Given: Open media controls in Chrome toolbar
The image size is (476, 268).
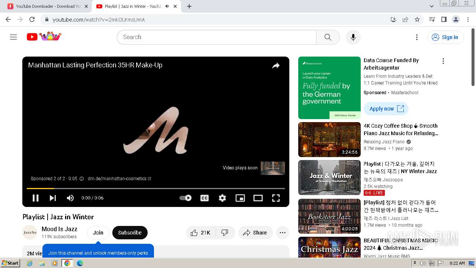Looking at the screenshot, I should (x=432, y=19).
